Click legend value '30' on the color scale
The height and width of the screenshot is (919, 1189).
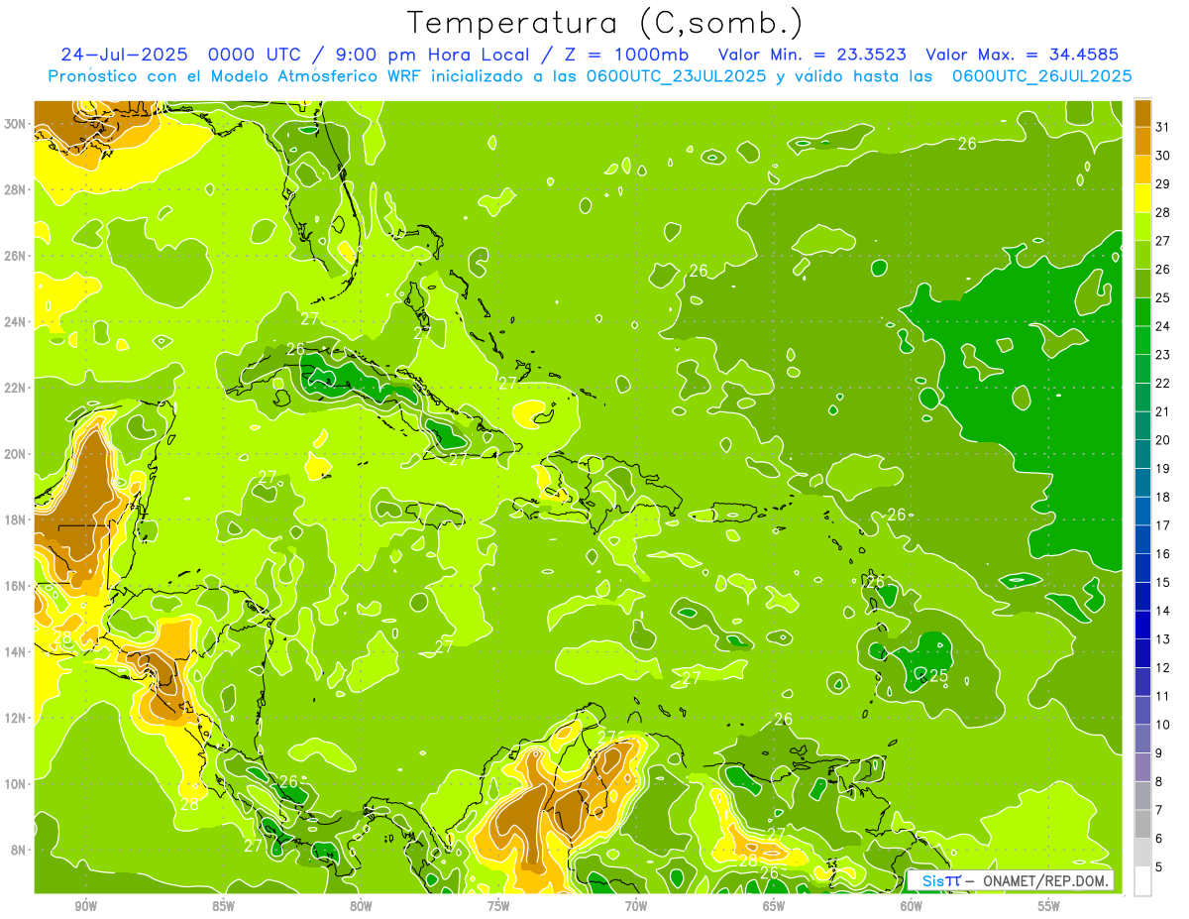click(1163, 155)
